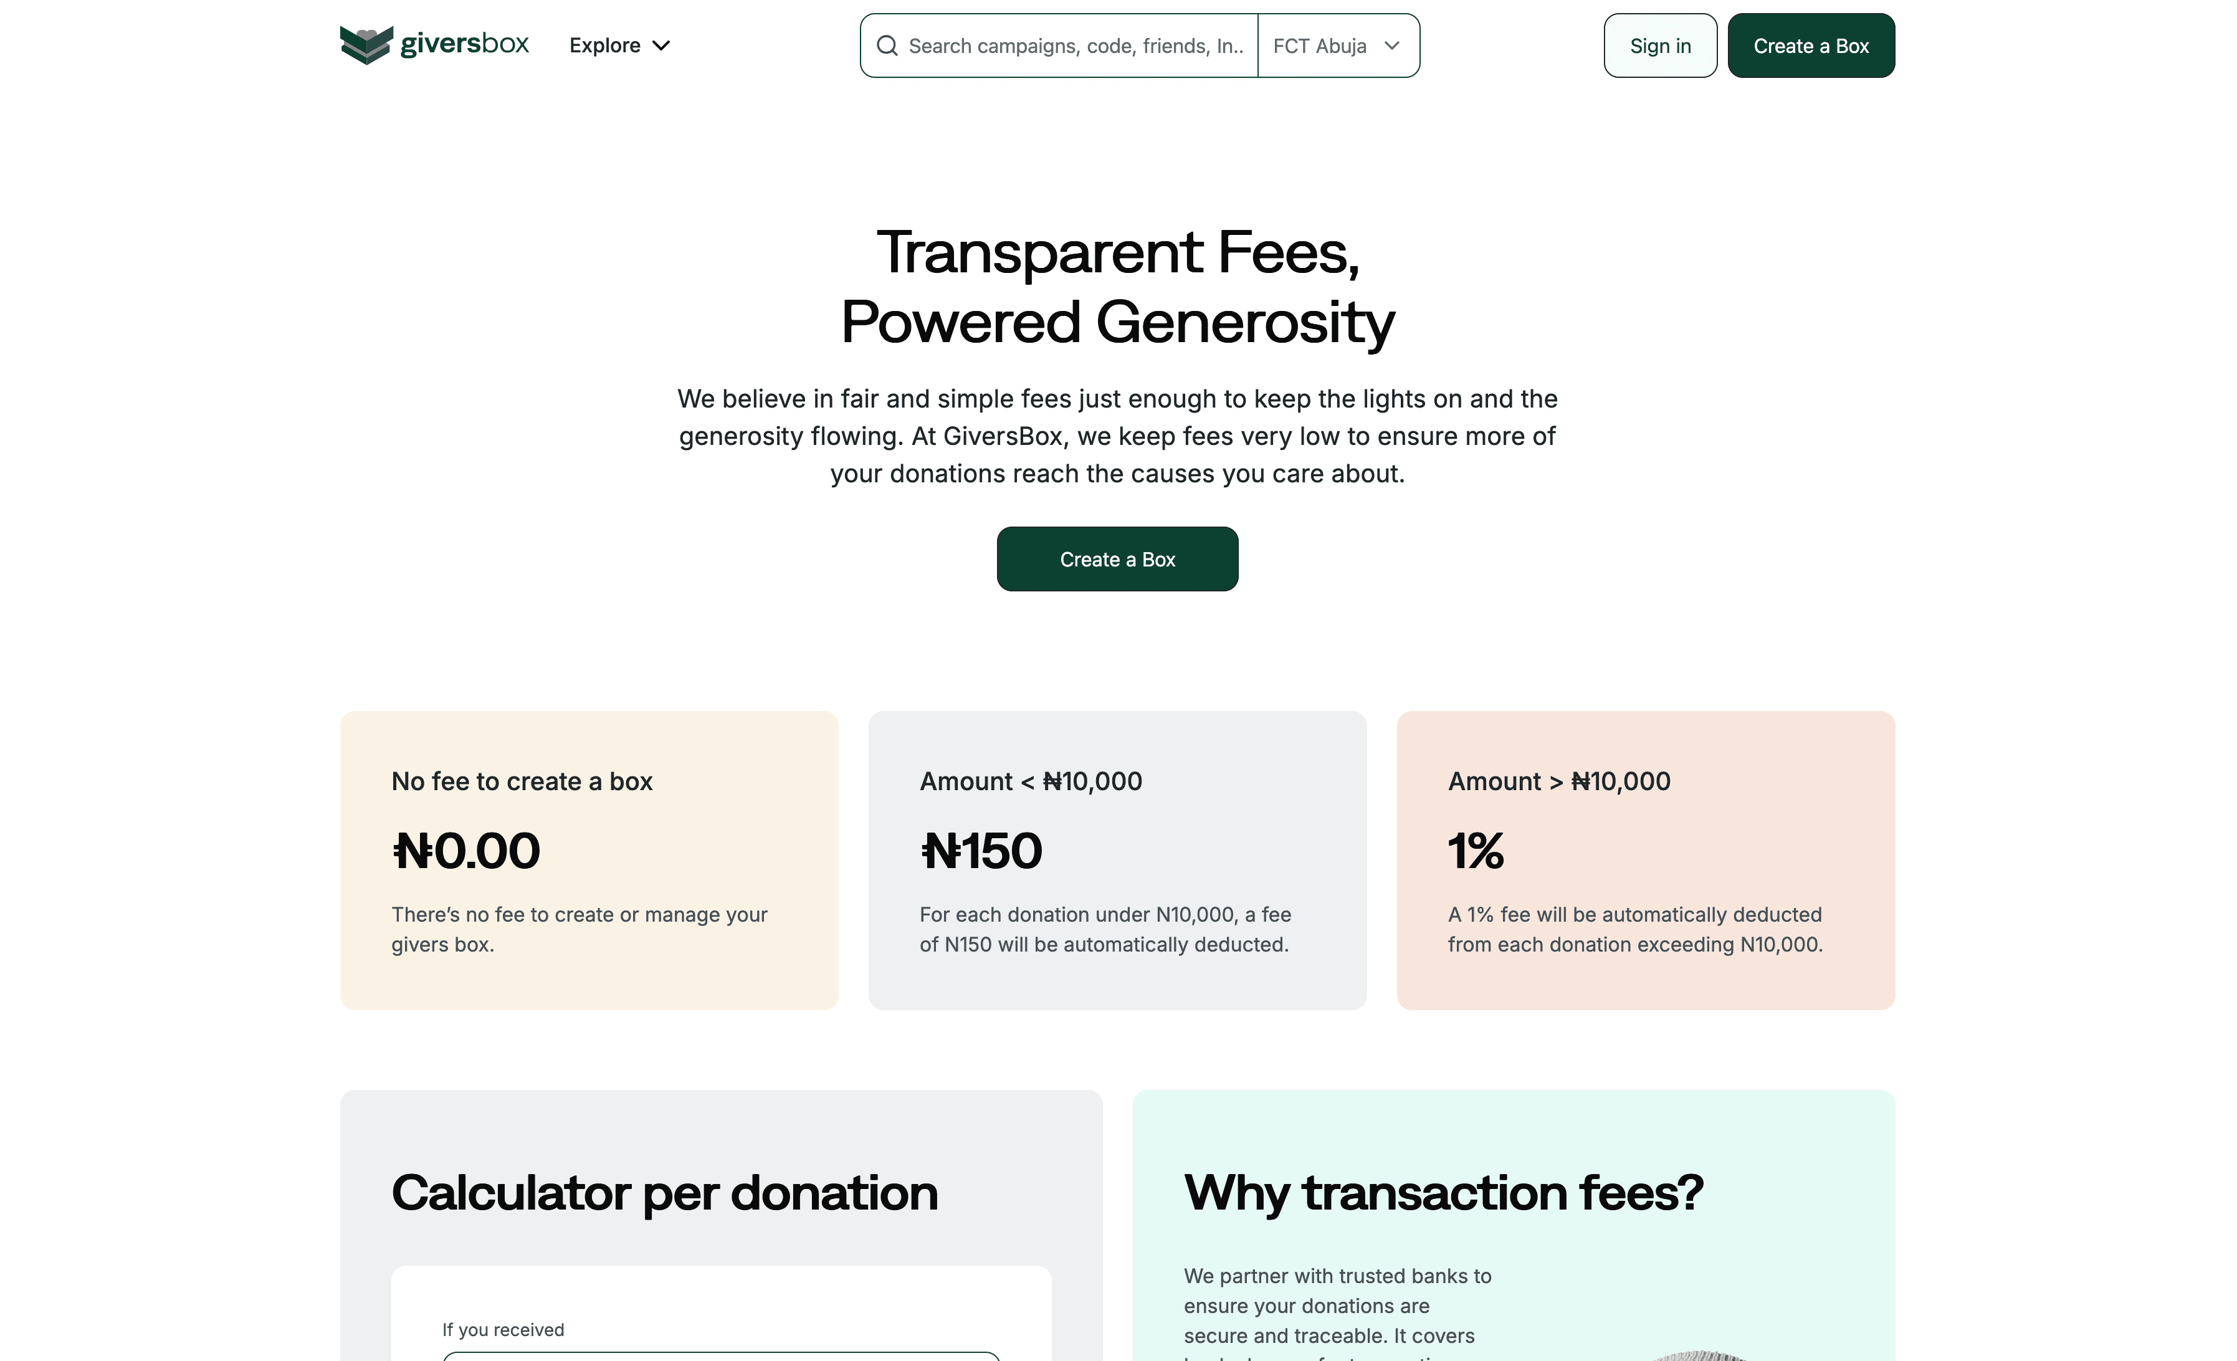This screenshot has width=2237, height=1361.
Task: Select the Amount < ₦10,000 fee card
Action: 1117,860
